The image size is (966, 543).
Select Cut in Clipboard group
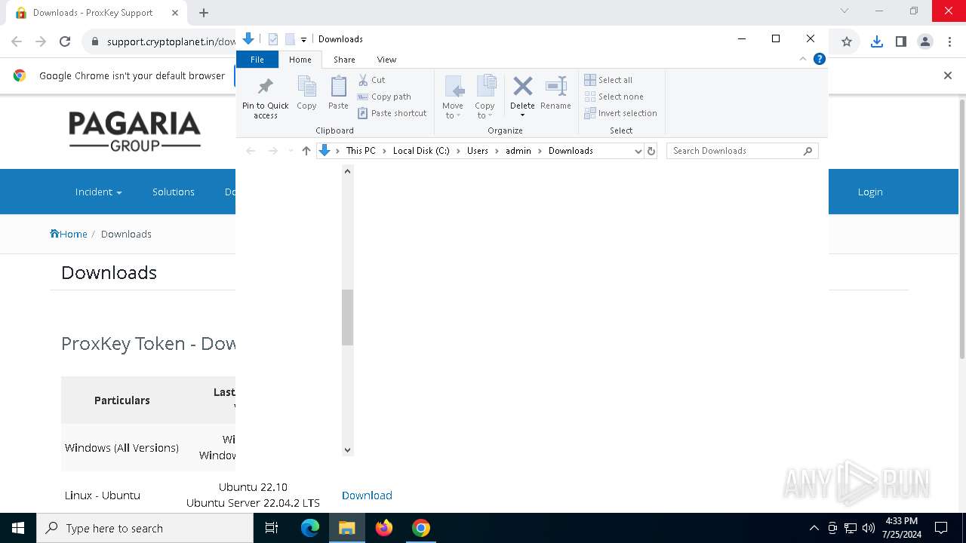click(371, 80)
